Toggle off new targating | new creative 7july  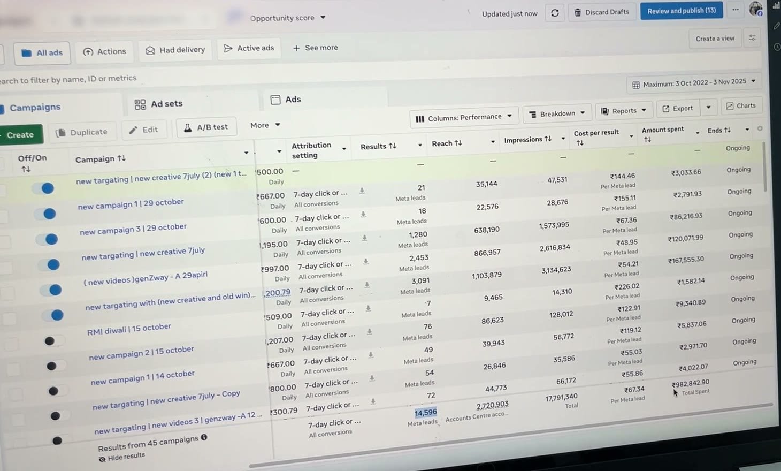coord(49,264)
